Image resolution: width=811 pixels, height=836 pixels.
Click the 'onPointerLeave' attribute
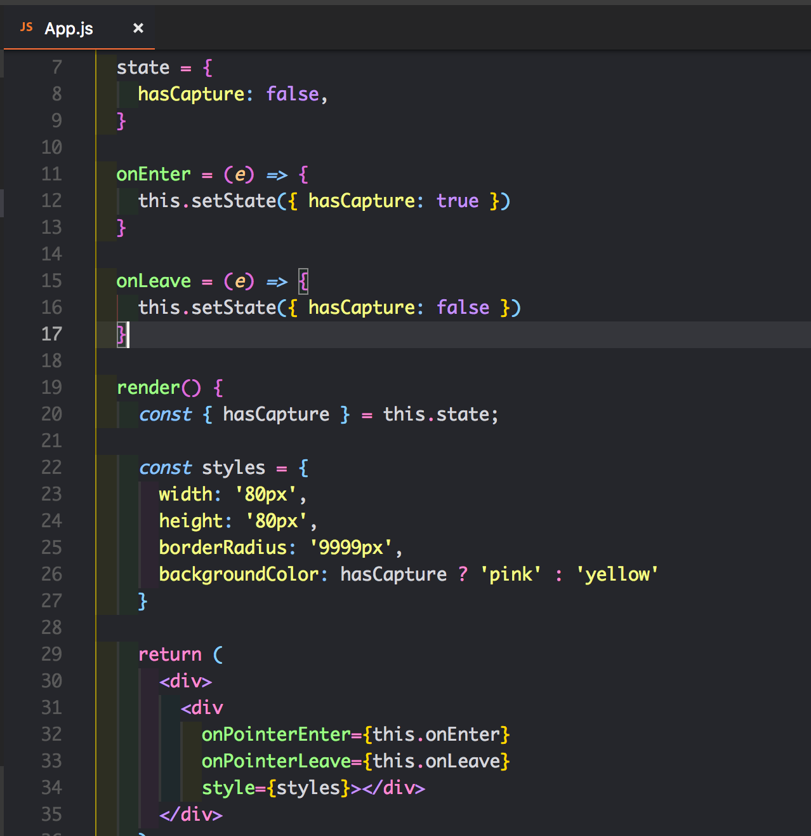276,761
